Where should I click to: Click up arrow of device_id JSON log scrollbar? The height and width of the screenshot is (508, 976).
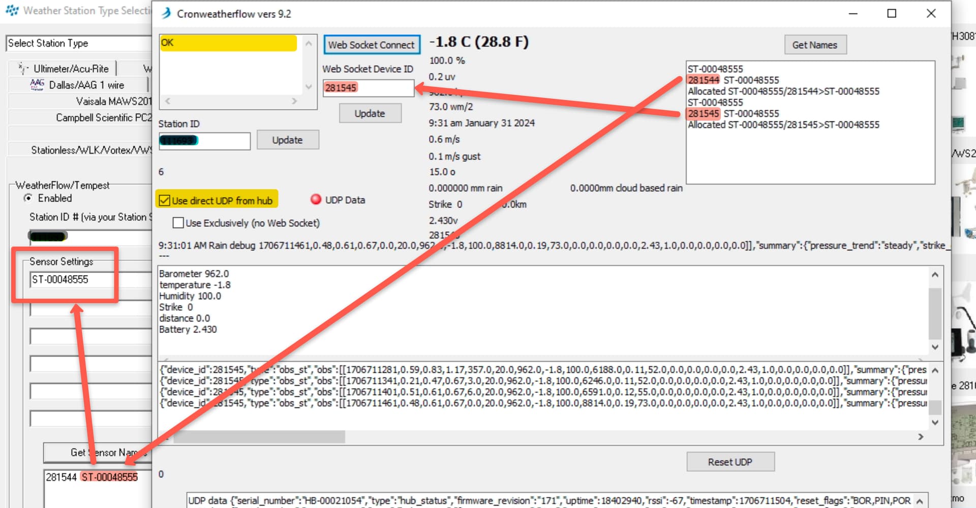click(x=935, y=370)
